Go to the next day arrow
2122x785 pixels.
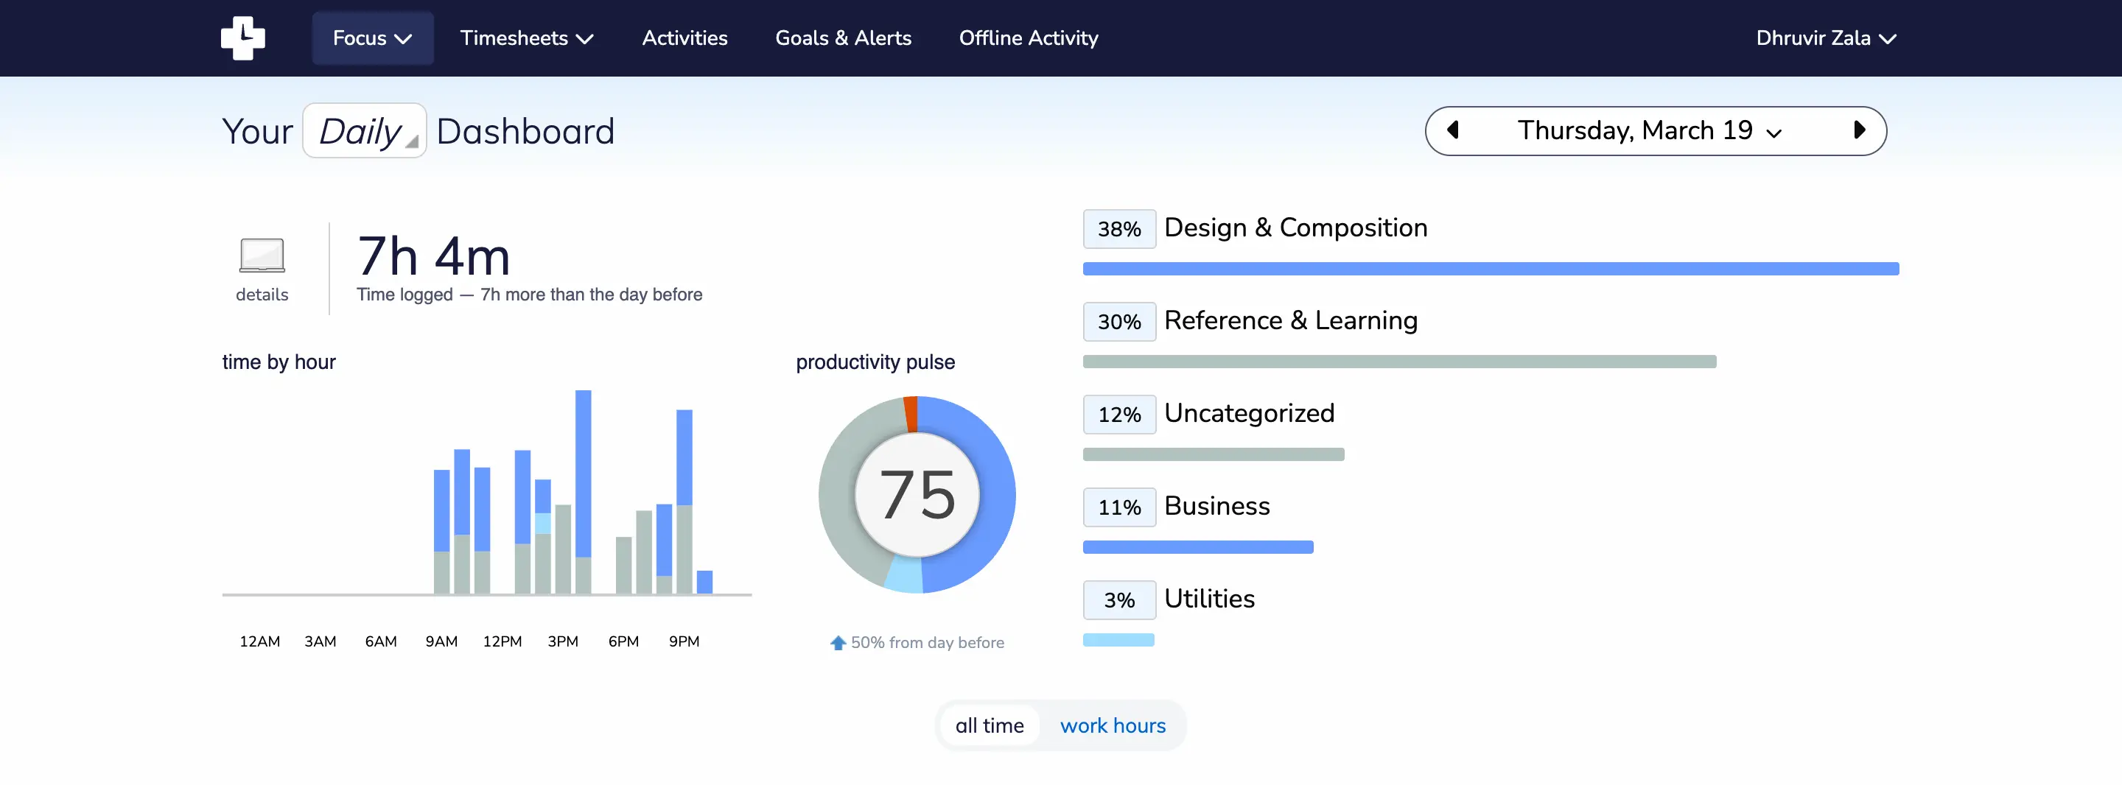point(1859,130)
